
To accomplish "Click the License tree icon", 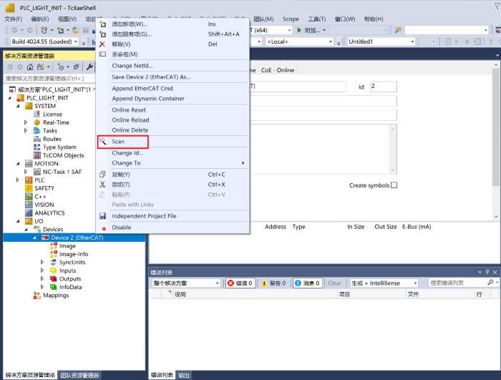I will click(x=37, y=114).
